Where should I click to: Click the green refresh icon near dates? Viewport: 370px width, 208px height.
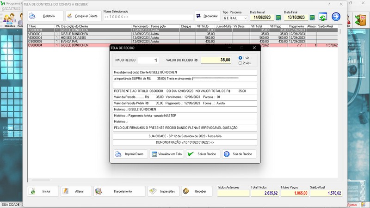323,17
